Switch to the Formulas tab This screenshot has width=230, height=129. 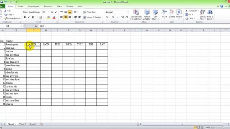[48, 6]
